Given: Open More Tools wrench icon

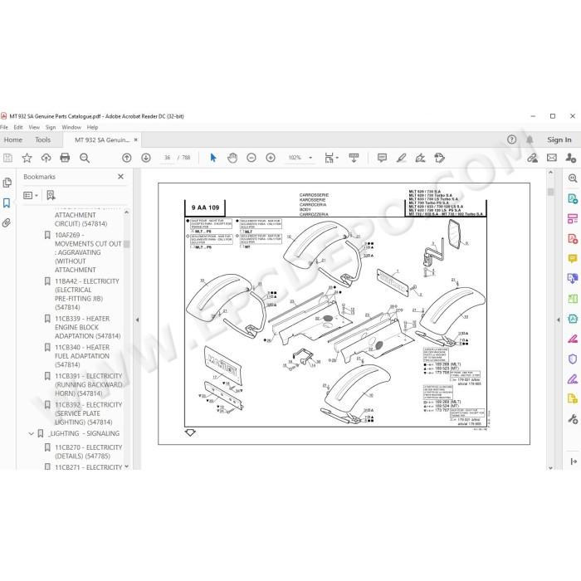Looking at the screenshot, I should click(x=573, y=419).
